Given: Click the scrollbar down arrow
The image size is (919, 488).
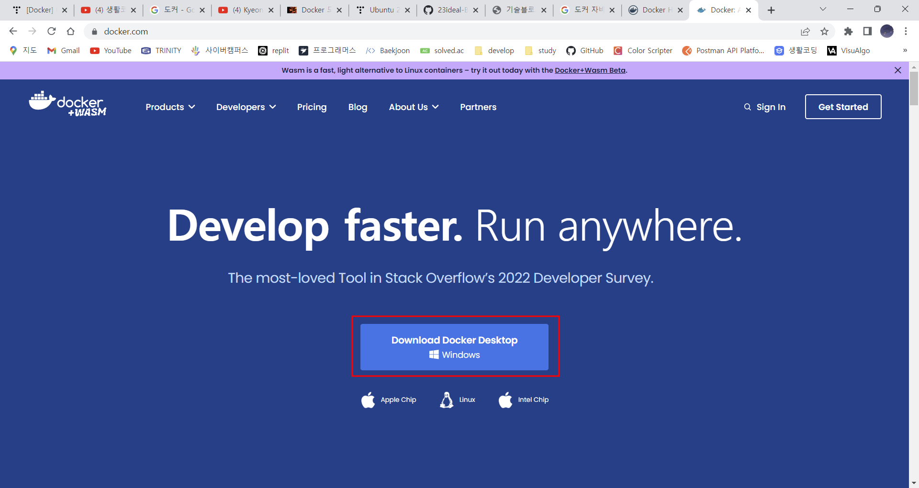Looking at the screenshot, I should 914,483.
